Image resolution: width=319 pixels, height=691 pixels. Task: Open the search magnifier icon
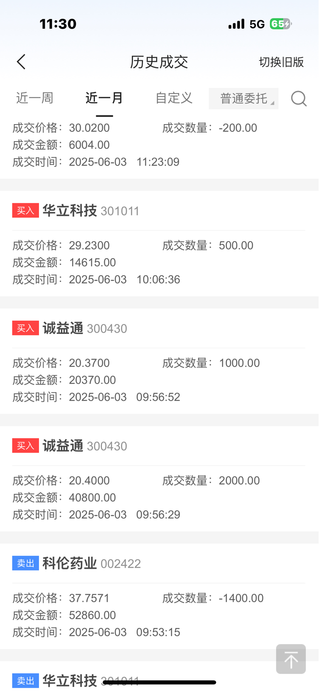(299, 99)
